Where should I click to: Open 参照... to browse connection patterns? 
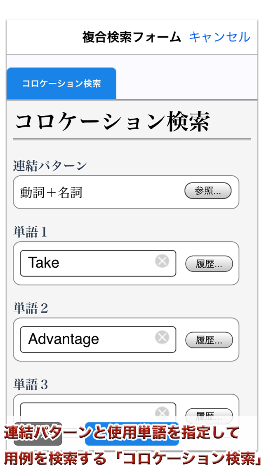tap(207, 191)
